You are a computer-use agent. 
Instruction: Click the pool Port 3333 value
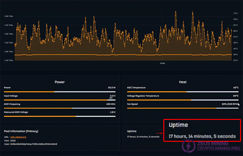tap(13, 141)
